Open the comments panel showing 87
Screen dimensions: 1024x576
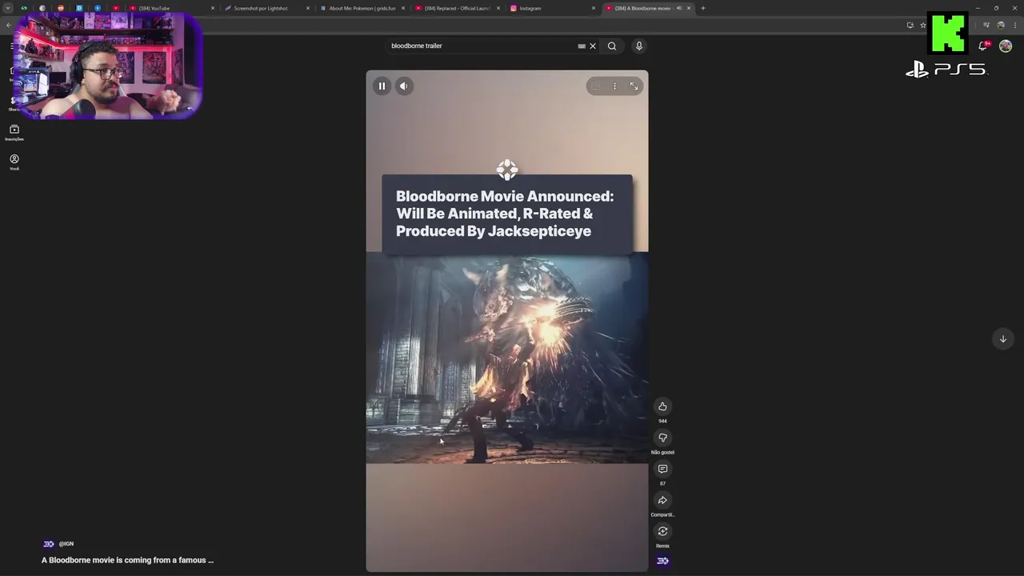(x=662, y=469)
